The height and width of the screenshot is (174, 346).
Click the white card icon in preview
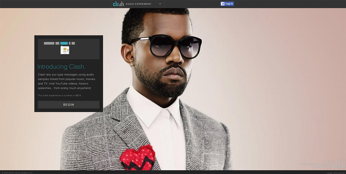[x=65, y=50]
